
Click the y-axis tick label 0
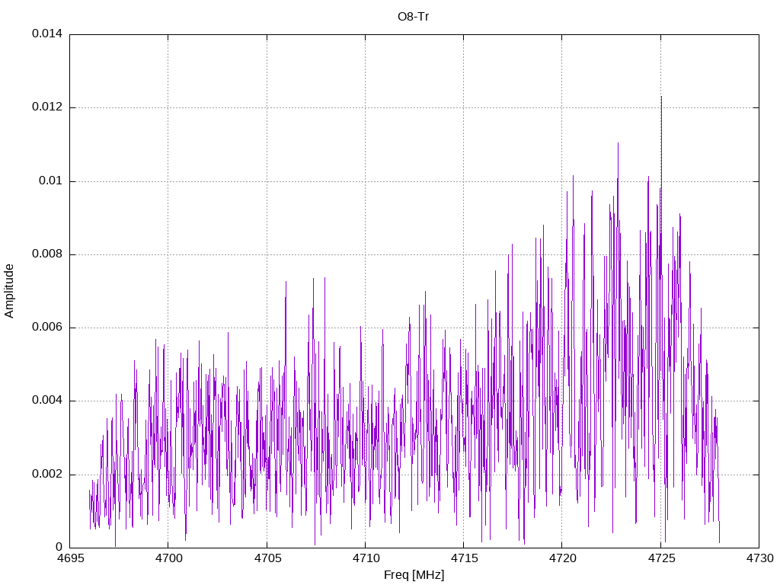(x=59, y=547)
